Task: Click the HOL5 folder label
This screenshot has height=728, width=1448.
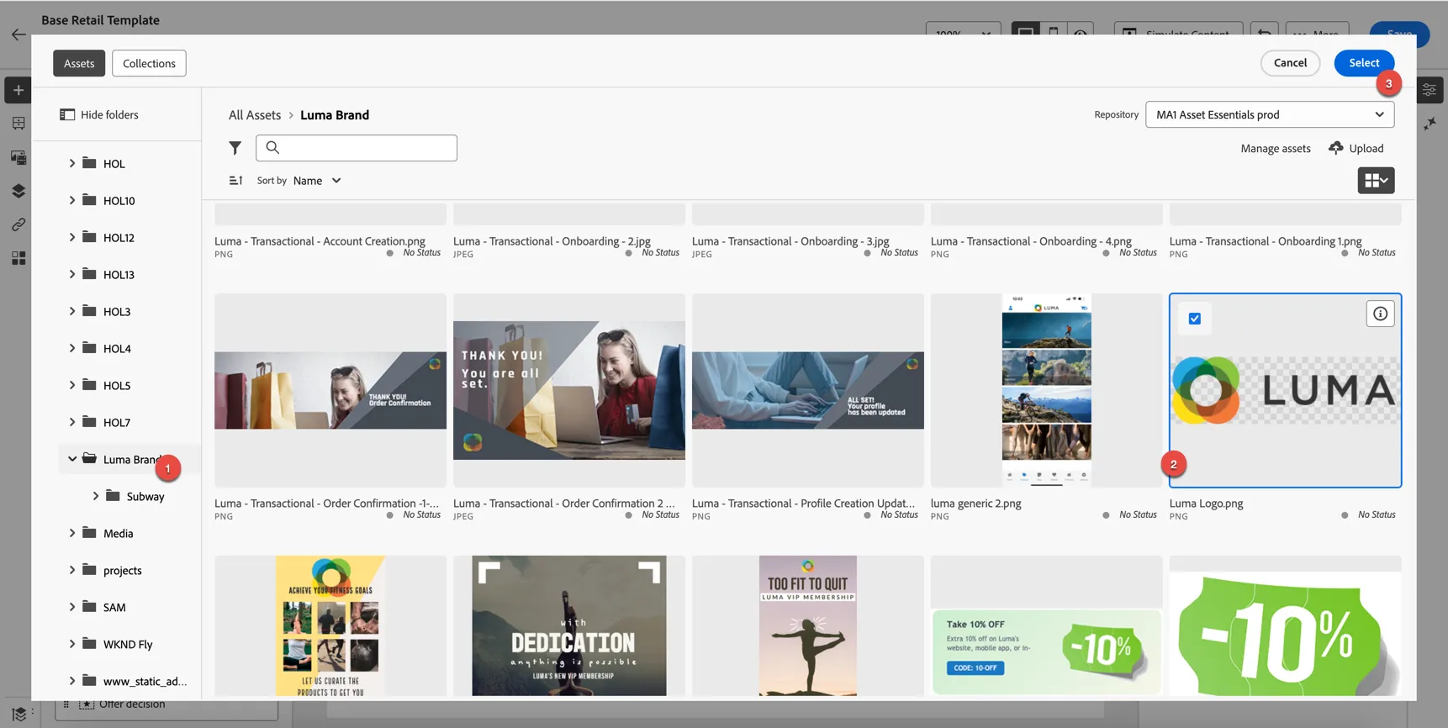Action: (x=117, y=386)
